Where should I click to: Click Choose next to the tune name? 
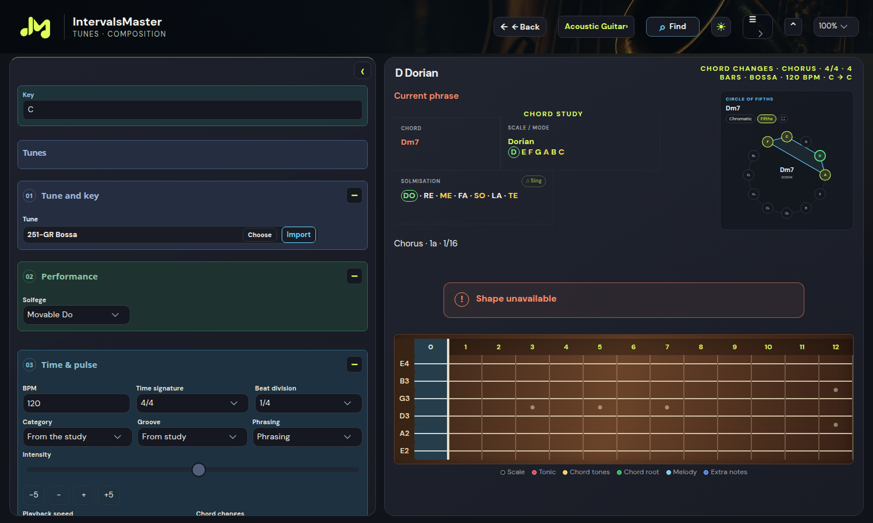click(260, 235)
